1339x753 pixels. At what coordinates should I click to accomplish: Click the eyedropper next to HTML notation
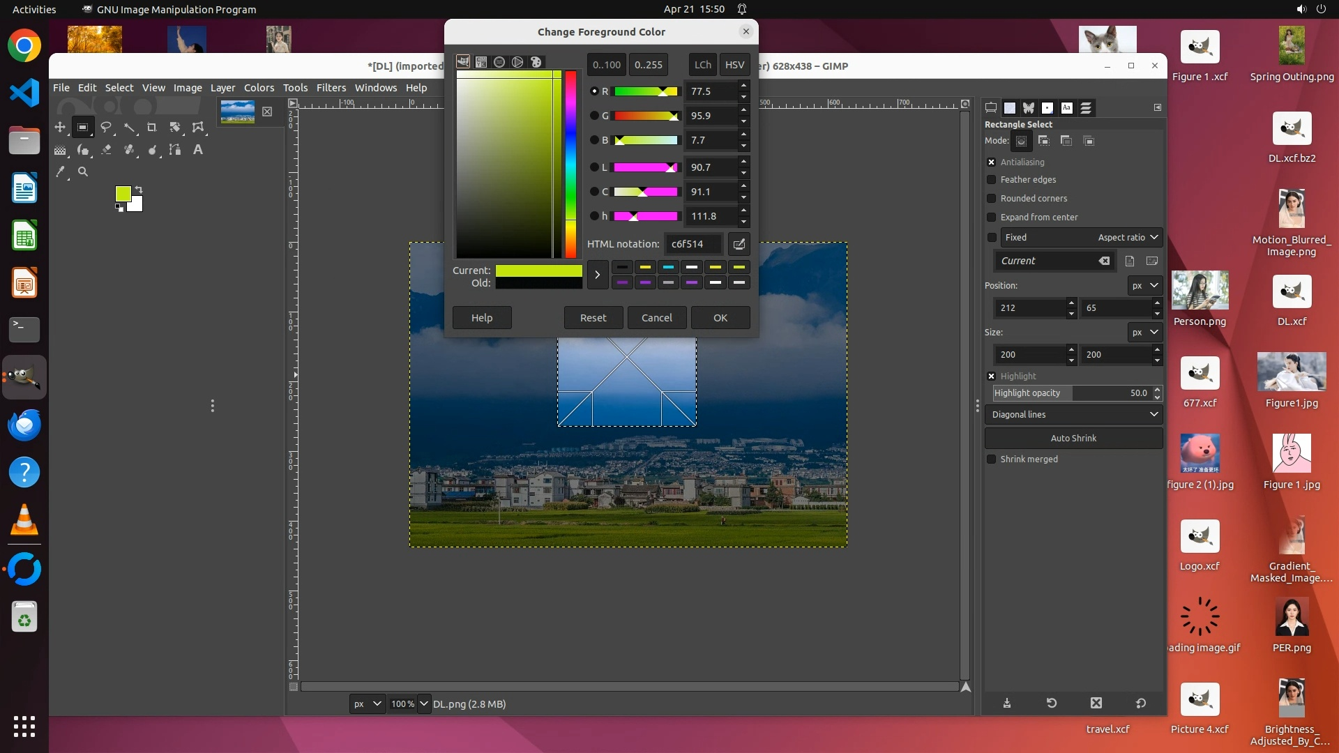tap(739, 244)
